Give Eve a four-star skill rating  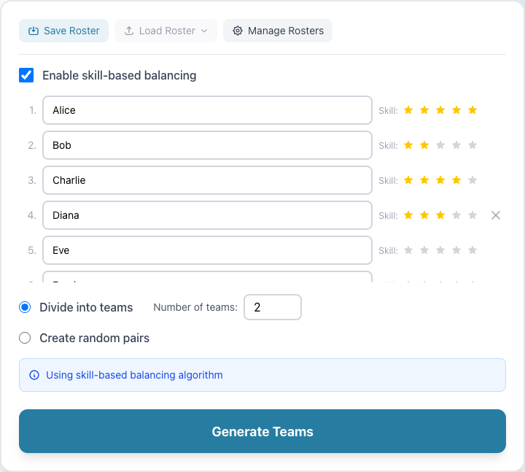pos(456,250)
